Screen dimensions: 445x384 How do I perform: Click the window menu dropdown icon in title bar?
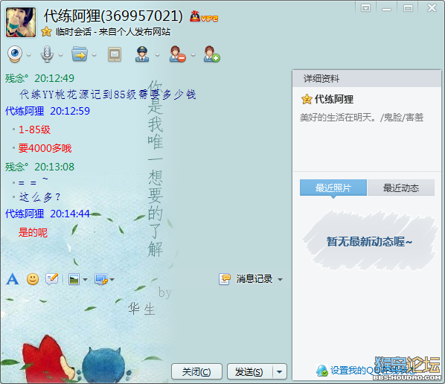365,8
